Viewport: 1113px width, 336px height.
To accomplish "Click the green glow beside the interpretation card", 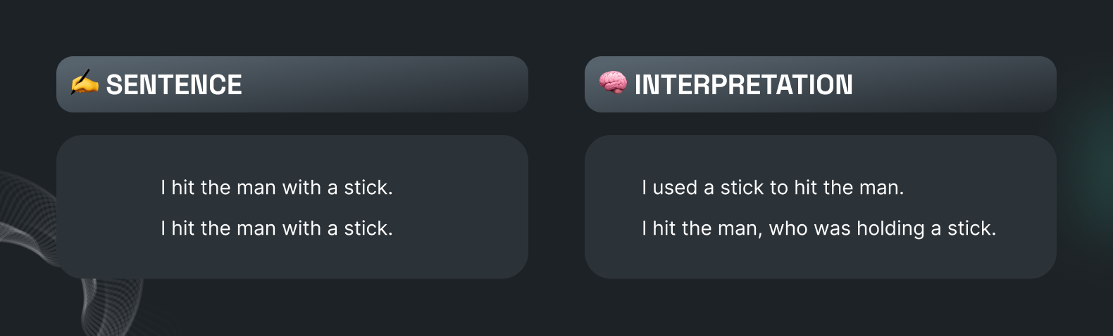I will pyautogui.click(x=1088, y=162).
